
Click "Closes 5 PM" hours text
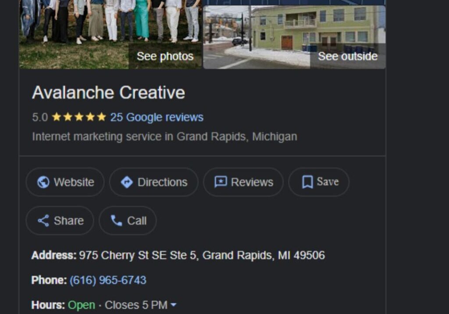[x=136, y=305]
